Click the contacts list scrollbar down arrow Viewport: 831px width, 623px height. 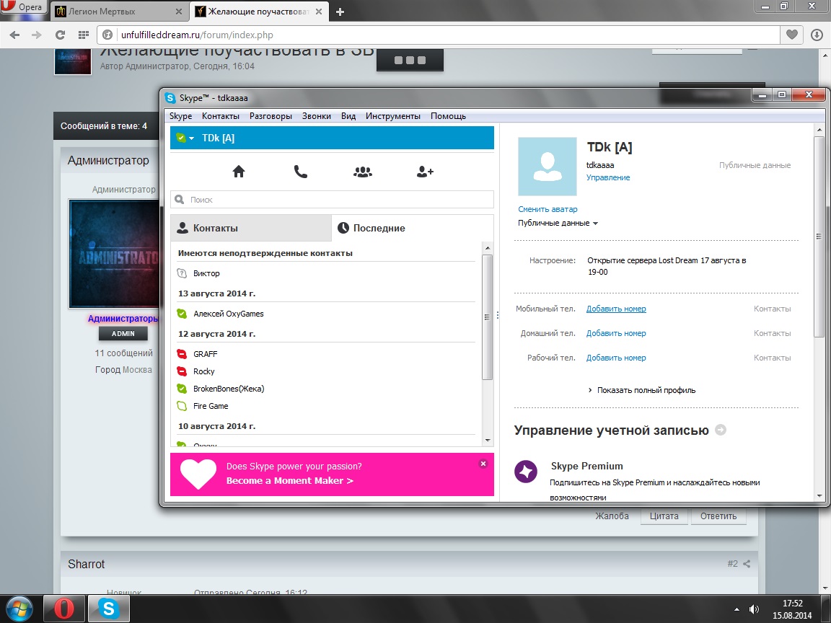tap(488, 441)
